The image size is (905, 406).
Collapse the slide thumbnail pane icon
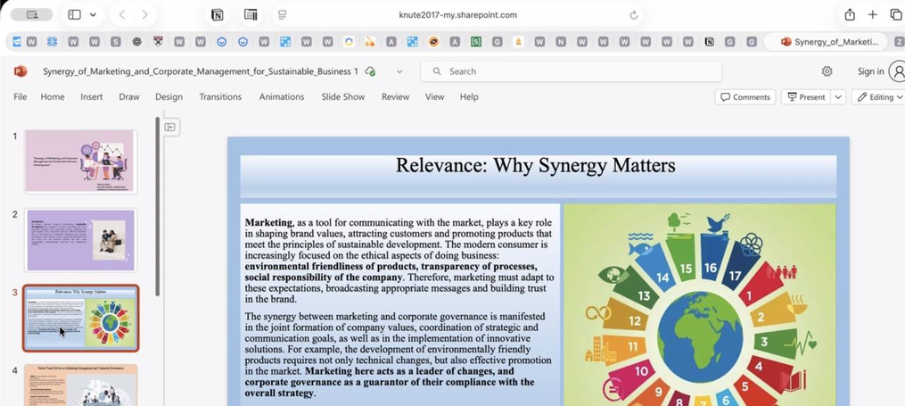pyautogui.click(x=169, y=127)
